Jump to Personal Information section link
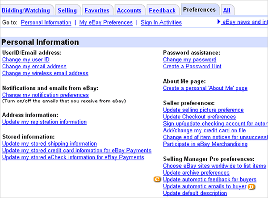 coord(46,22)
